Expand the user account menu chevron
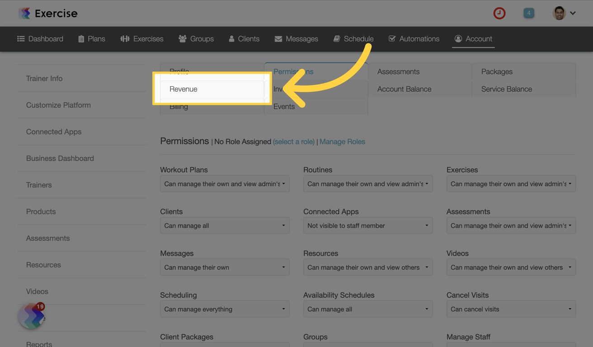 coord(573,13)
